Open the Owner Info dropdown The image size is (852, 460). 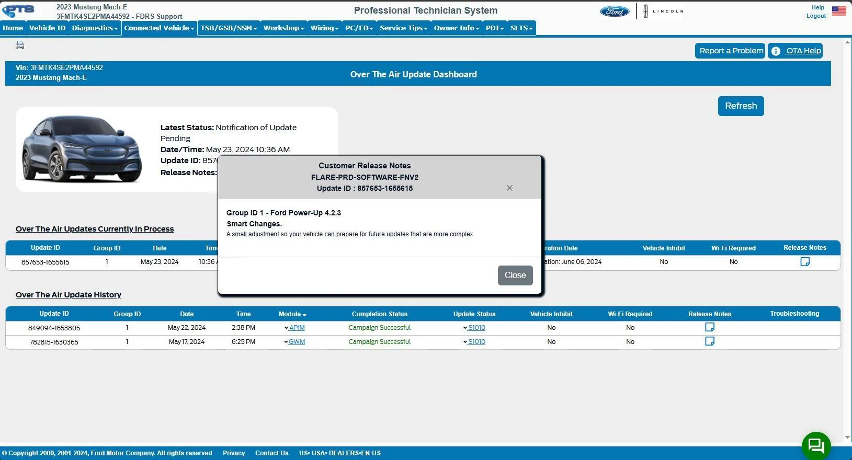tap(456, 28)
